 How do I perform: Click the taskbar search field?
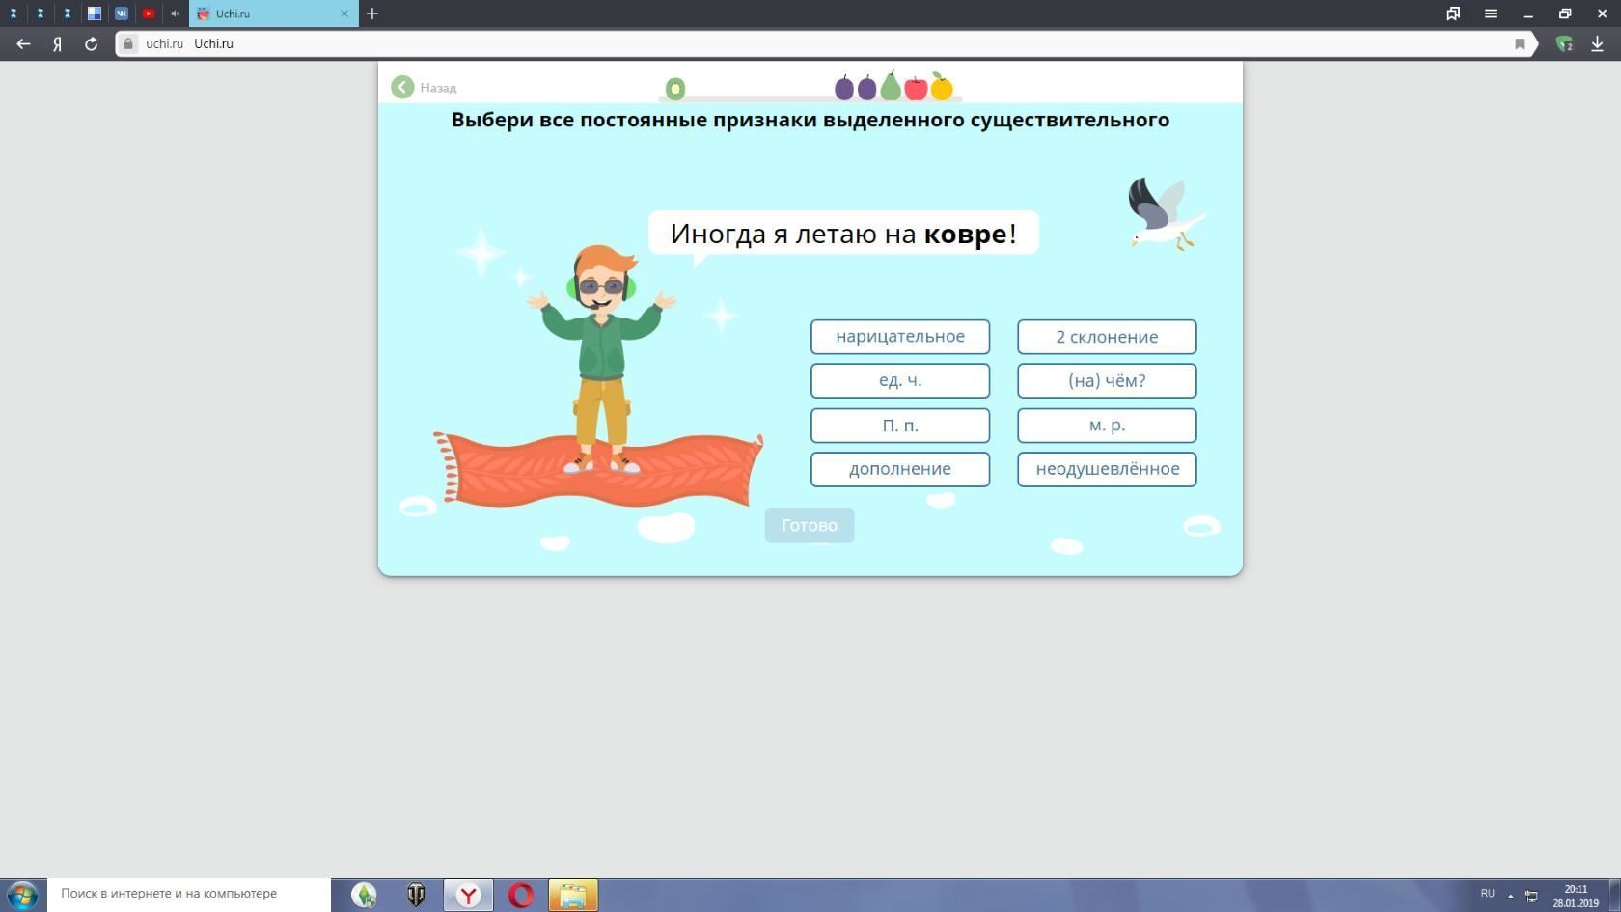pyautogui.click(x=188, y=894)
